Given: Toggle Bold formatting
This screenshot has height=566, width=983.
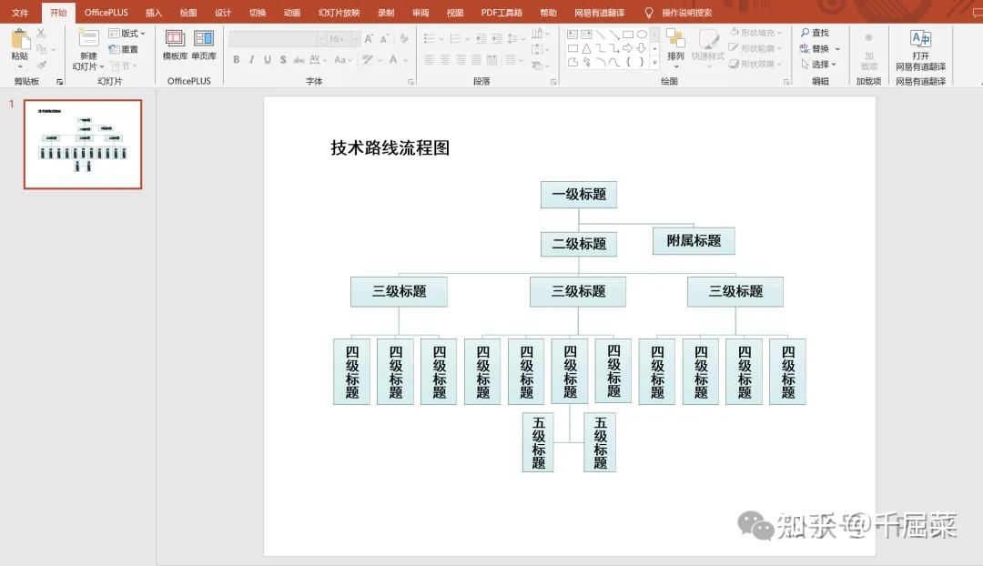Looking at the screenshot, I should (237, 59).
